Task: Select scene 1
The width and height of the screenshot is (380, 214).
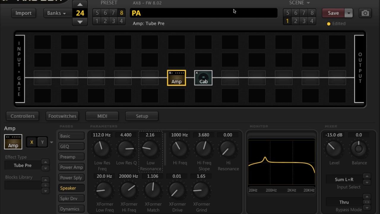Action: [x=287, y=21]
